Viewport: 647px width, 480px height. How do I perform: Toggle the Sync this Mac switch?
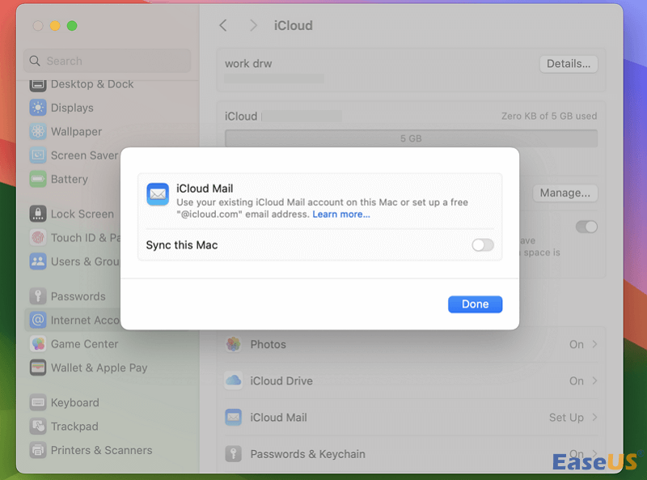coord(483,245)
